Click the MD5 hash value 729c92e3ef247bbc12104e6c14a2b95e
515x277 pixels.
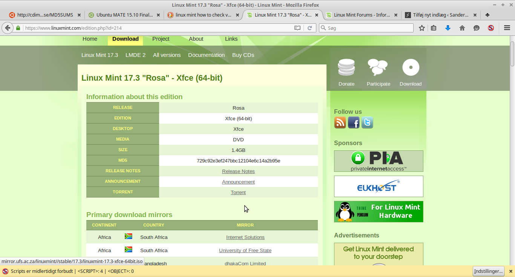[x=238, y=161]
